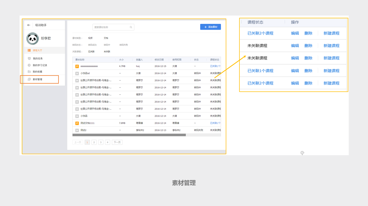Image resolution: width=368 pixels, height=206 pixels.
Task: Click the folder icon next to 我的收藏
Action: coord(29,72)
